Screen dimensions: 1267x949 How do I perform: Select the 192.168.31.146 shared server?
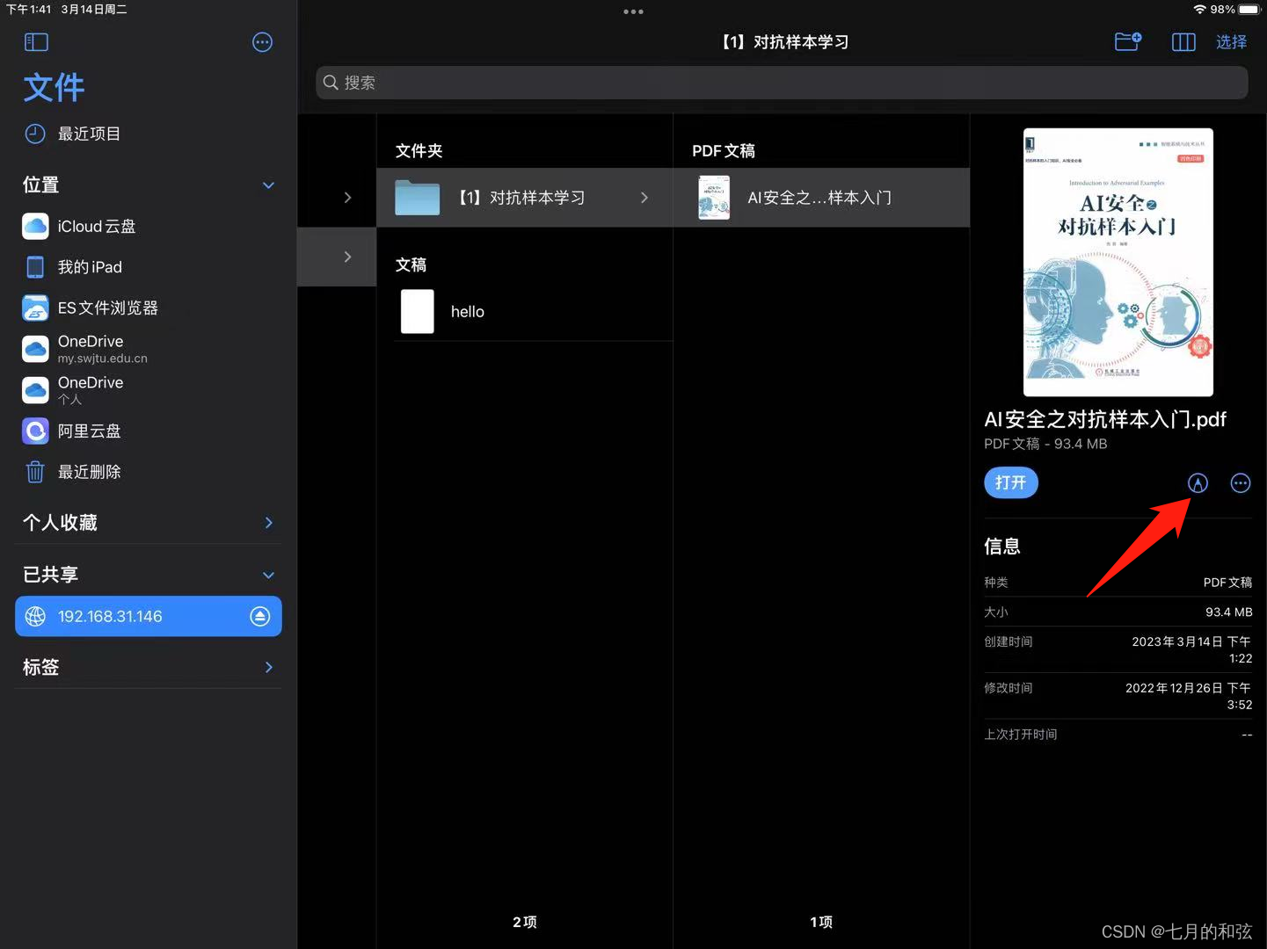tap(148, 616)
